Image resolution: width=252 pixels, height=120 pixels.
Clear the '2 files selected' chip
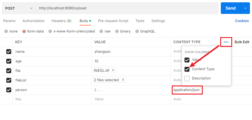pos(123,80)
